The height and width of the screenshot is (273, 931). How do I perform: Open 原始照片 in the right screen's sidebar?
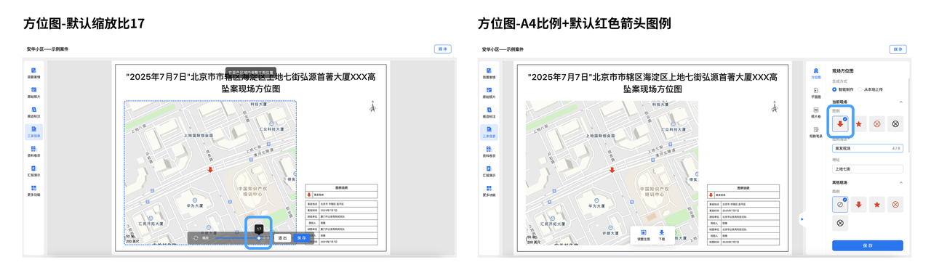point(490,93)
